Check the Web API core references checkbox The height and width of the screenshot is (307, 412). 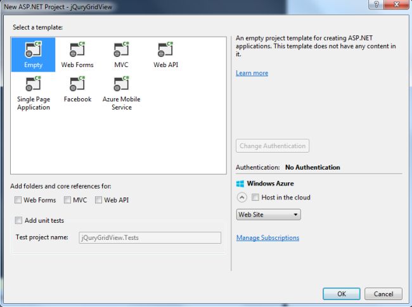[98, 200]
